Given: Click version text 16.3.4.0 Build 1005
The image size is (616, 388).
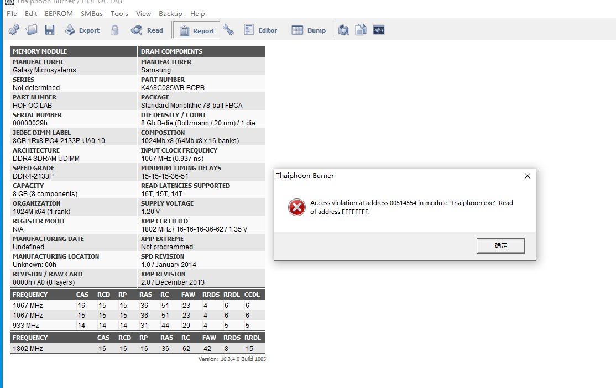Looking at the screenshot, I should [232, 359].
